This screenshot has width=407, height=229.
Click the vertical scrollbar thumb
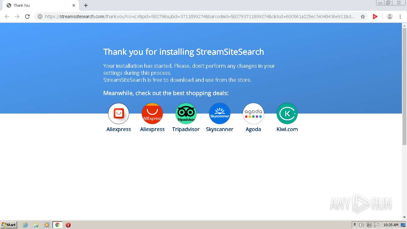point(404,86)
